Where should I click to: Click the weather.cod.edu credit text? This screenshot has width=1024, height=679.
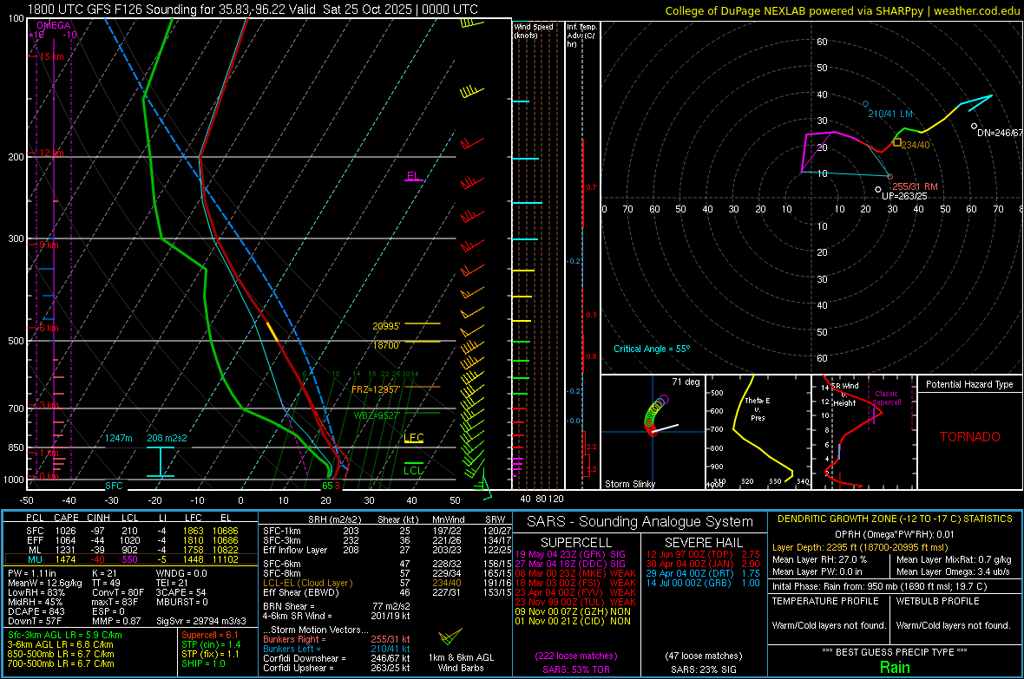coord(977,10)
